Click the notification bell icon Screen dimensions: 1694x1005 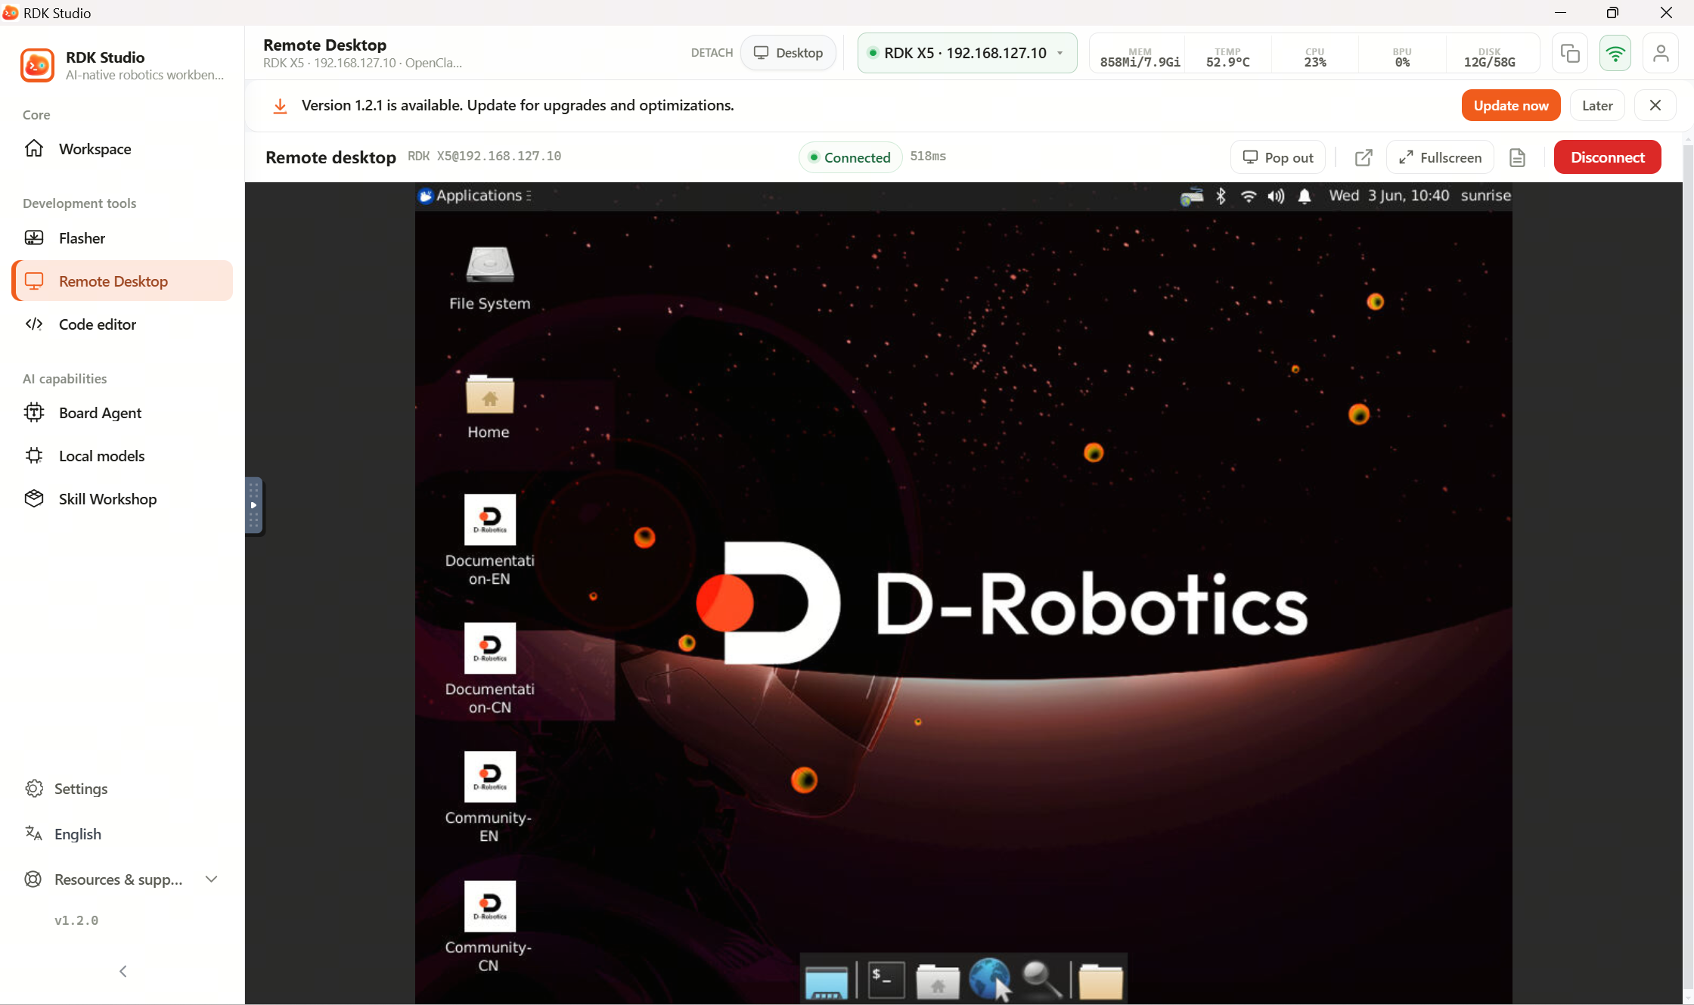click(1305, 197)
